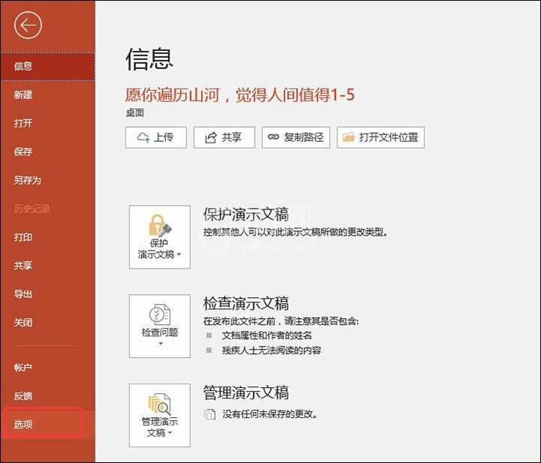This screenshot has height=463, width=541.
Task: Open 导出 in the sidebar
Action: click(47, 294)
